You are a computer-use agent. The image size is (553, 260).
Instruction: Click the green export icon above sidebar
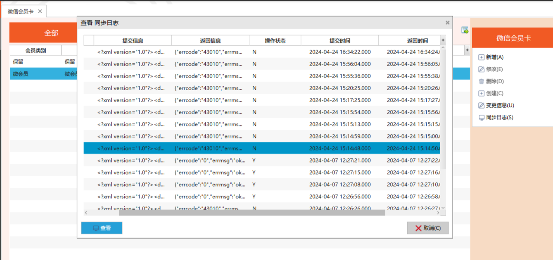pos(465,30)
